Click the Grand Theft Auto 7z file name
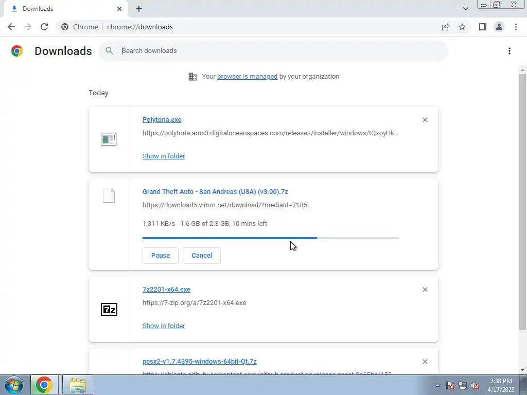 [215, 191]
